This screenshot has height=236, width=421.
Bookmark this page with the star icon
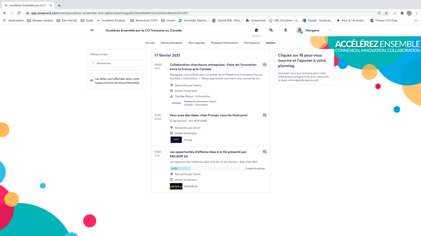[x=386, y=13]
